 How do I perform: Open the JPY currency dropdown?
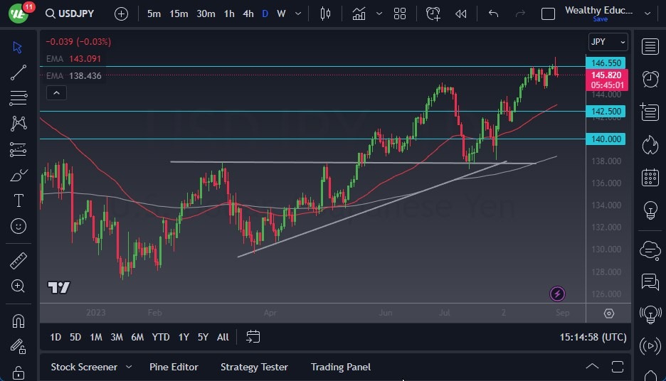point(608,42)
